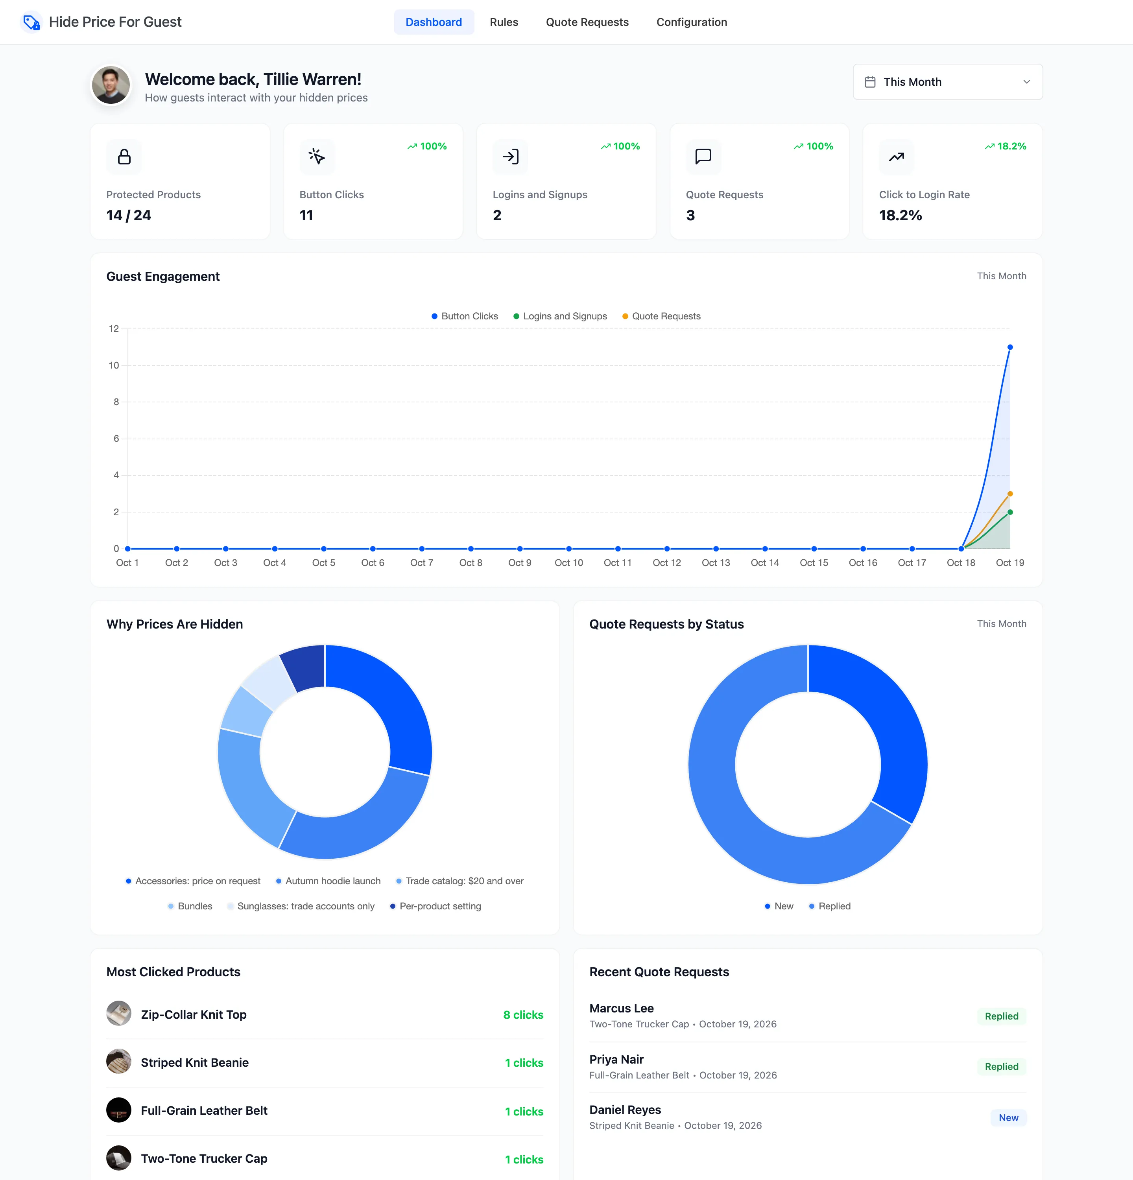
Task: Go to the Quote Requests tab
Action: pos(587,22)
